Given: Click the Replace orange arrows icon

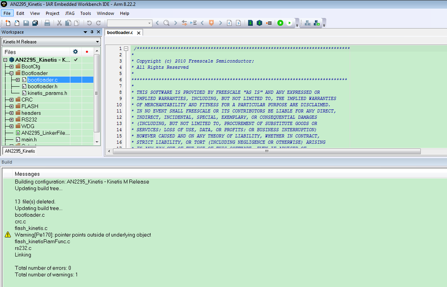Looking at the screenshot, I should [184, 23].
